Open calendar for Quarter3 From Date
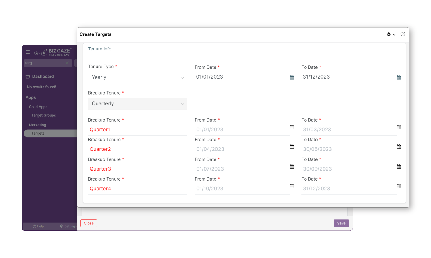 click(292, 167)
